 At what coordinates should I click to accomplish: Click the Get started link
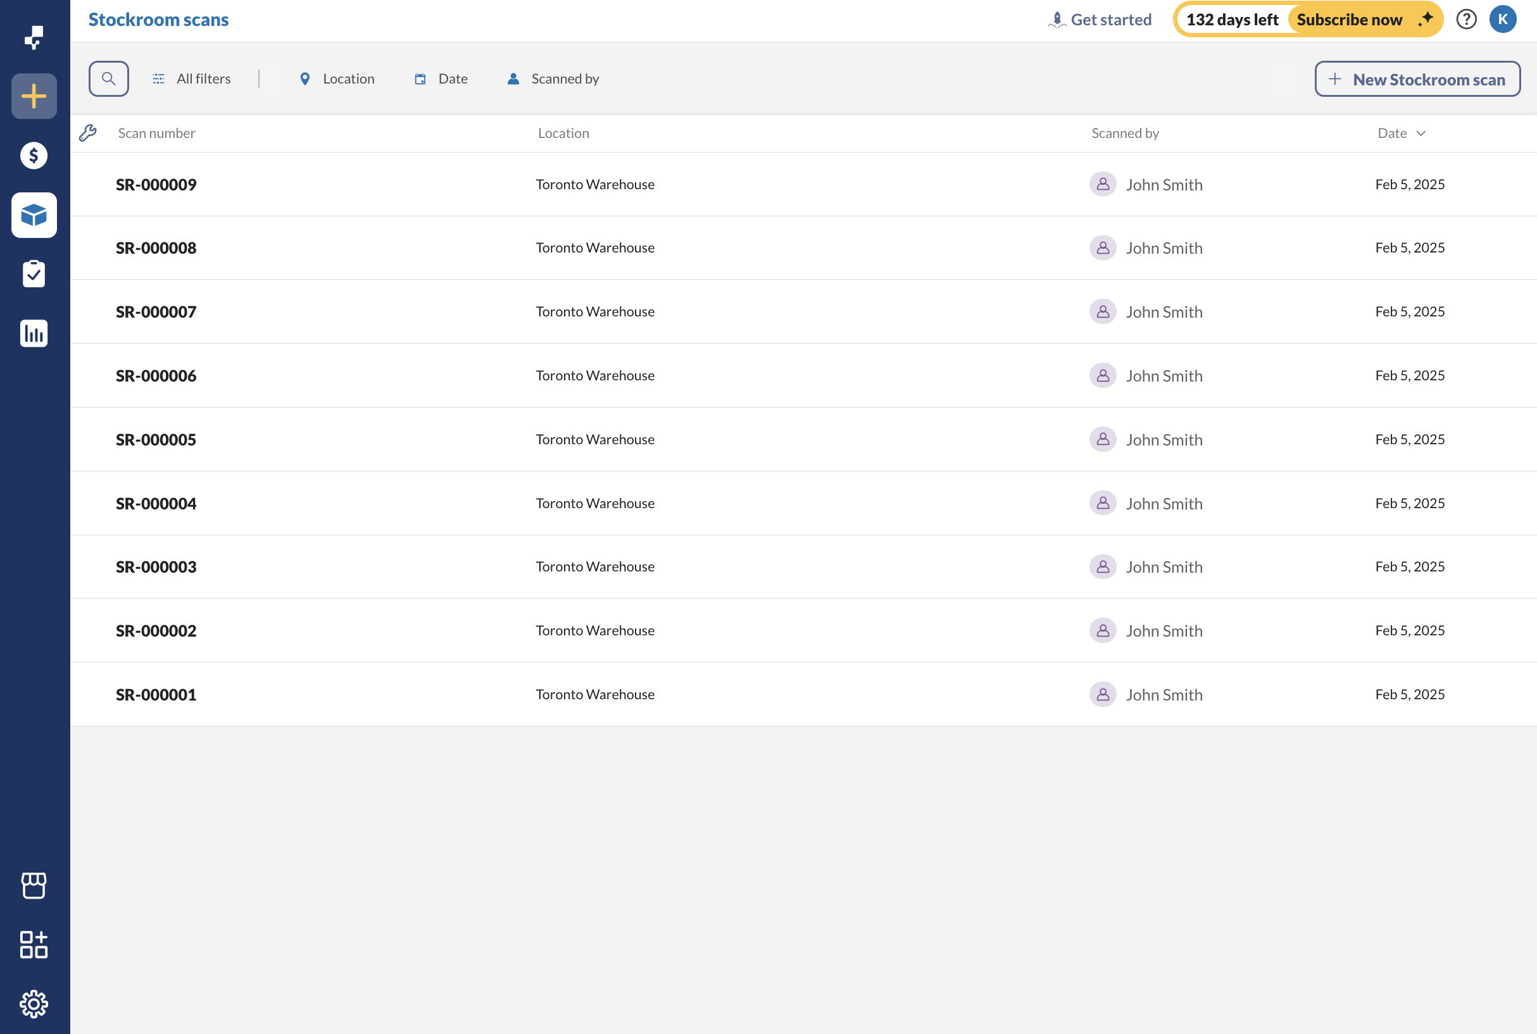pyautogui.click(x=1100, y=20)
